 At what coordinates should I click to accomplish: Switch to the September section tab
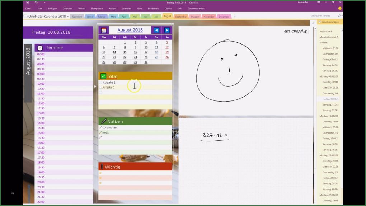(x=181, y=17)
